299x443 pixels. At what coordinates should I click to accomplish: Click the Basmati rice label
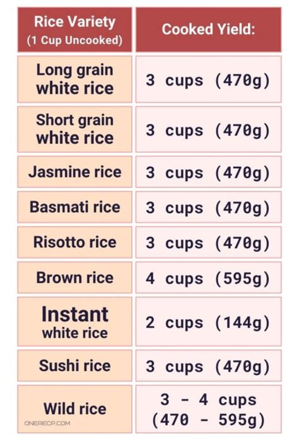point(75,207)
